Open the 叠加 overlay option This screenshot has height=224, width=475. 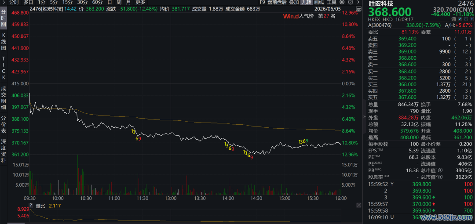[x=294, y=2]
